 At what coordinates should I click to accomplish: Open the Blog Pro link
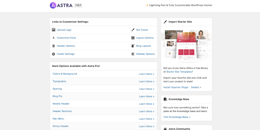click(57, 96)
